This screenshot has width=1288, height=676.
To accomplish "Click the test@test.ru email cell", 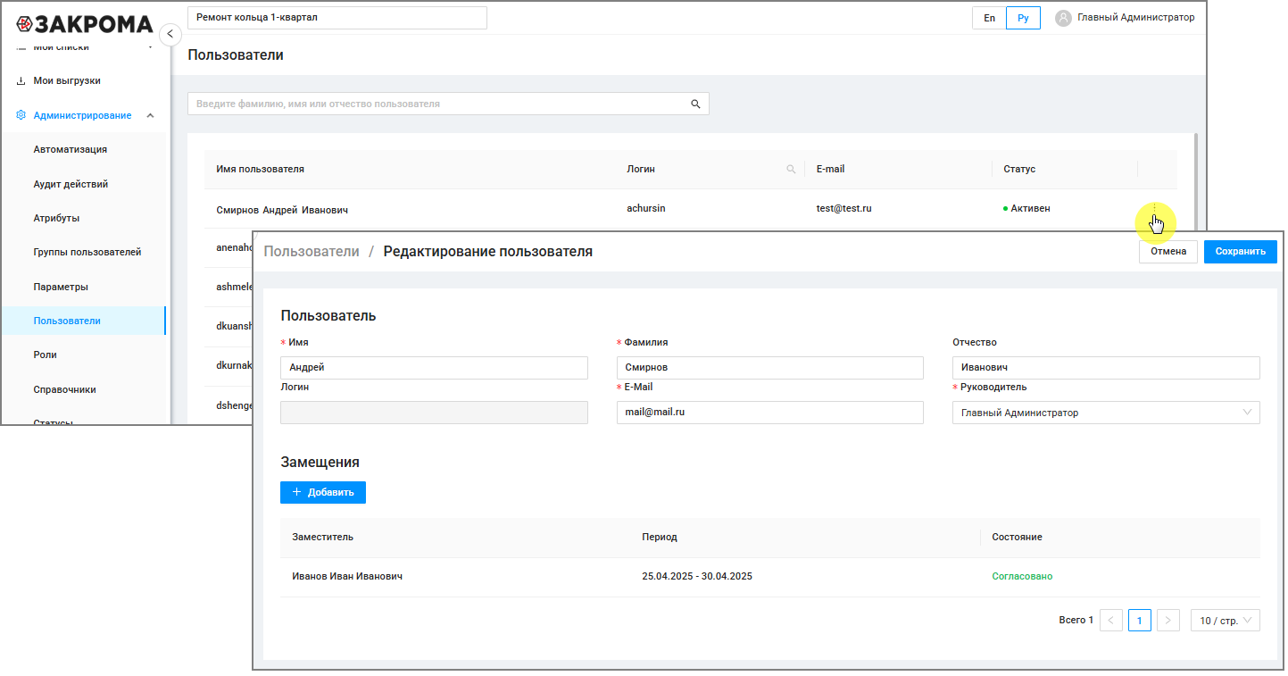I will [x=843, y=208].
